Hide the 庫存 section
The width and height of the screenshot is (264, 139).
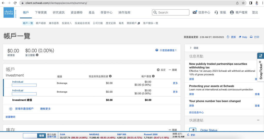(173, 130)
